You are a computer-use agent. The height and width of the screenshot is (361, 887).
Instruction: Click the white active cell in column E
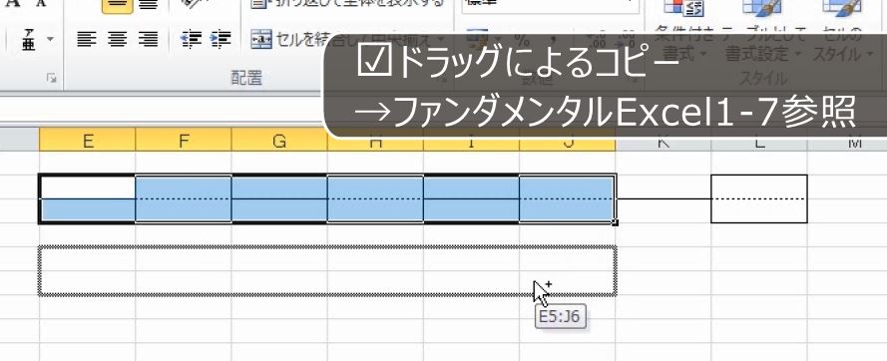click(x=88, y=187)
